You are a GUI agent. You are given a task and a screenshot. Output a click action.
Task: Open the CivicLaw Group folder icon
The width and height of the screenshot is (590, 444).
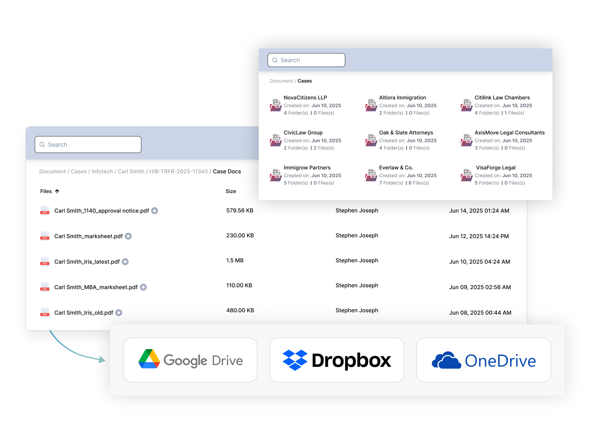coord(276,140)
